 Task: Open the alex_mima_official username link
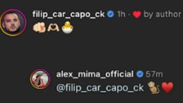(x=95, y=74)
